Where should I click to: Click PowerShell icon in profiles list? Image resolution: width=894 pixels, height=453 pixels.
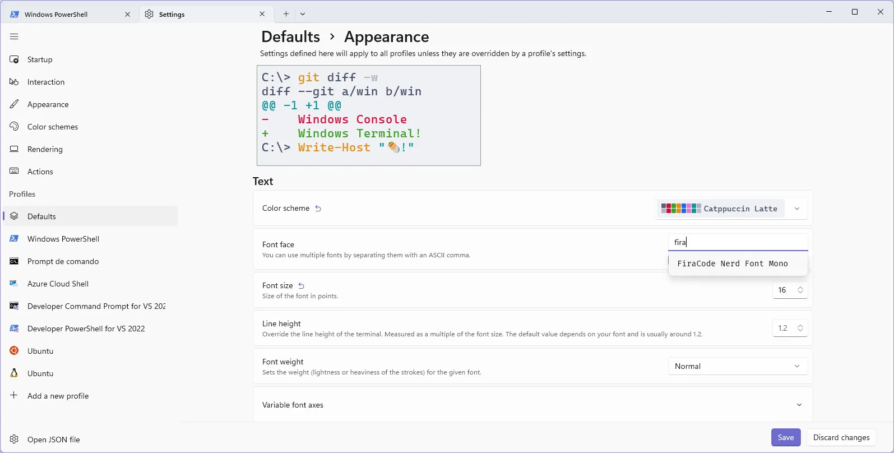coord(14,239)
